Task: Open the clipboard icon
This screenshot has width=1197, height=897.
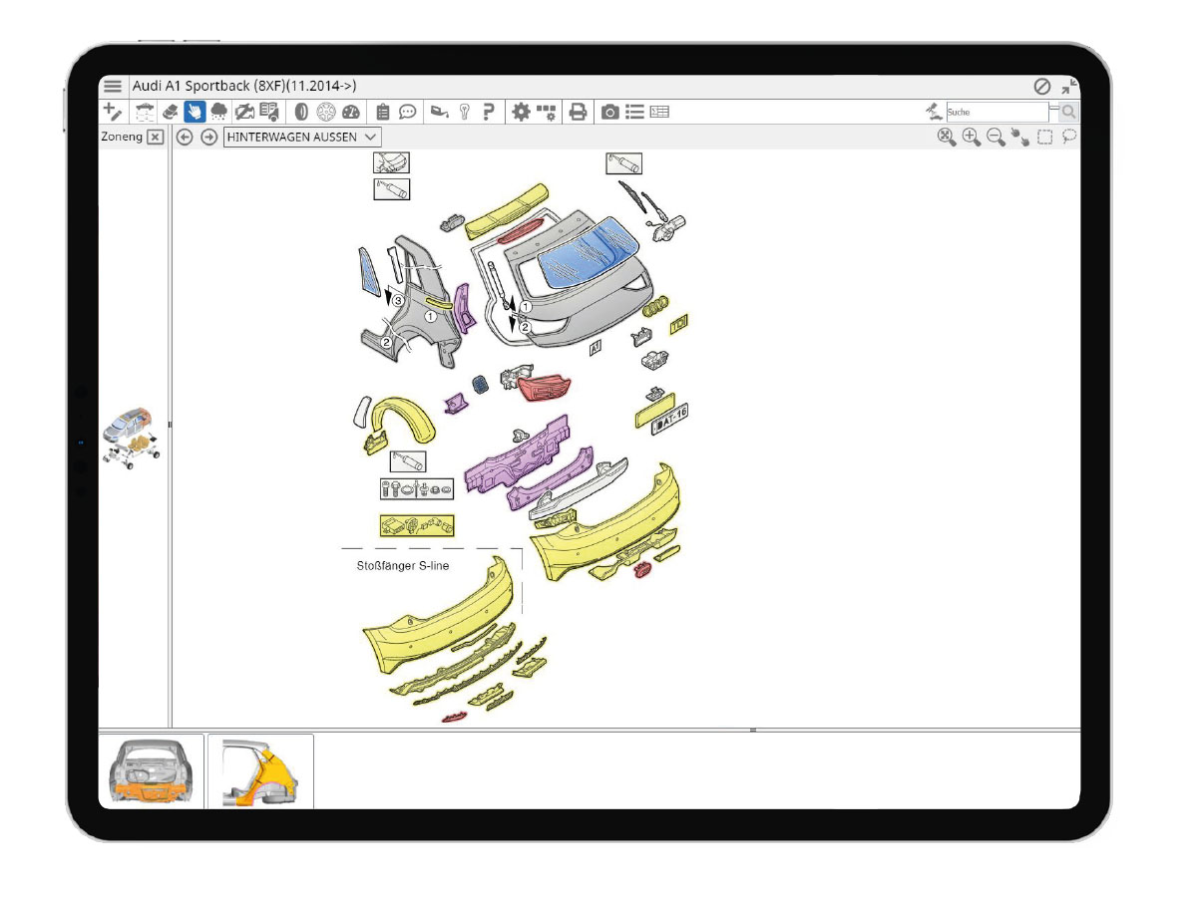Action: pyautogui.click(x=383, y=112)
